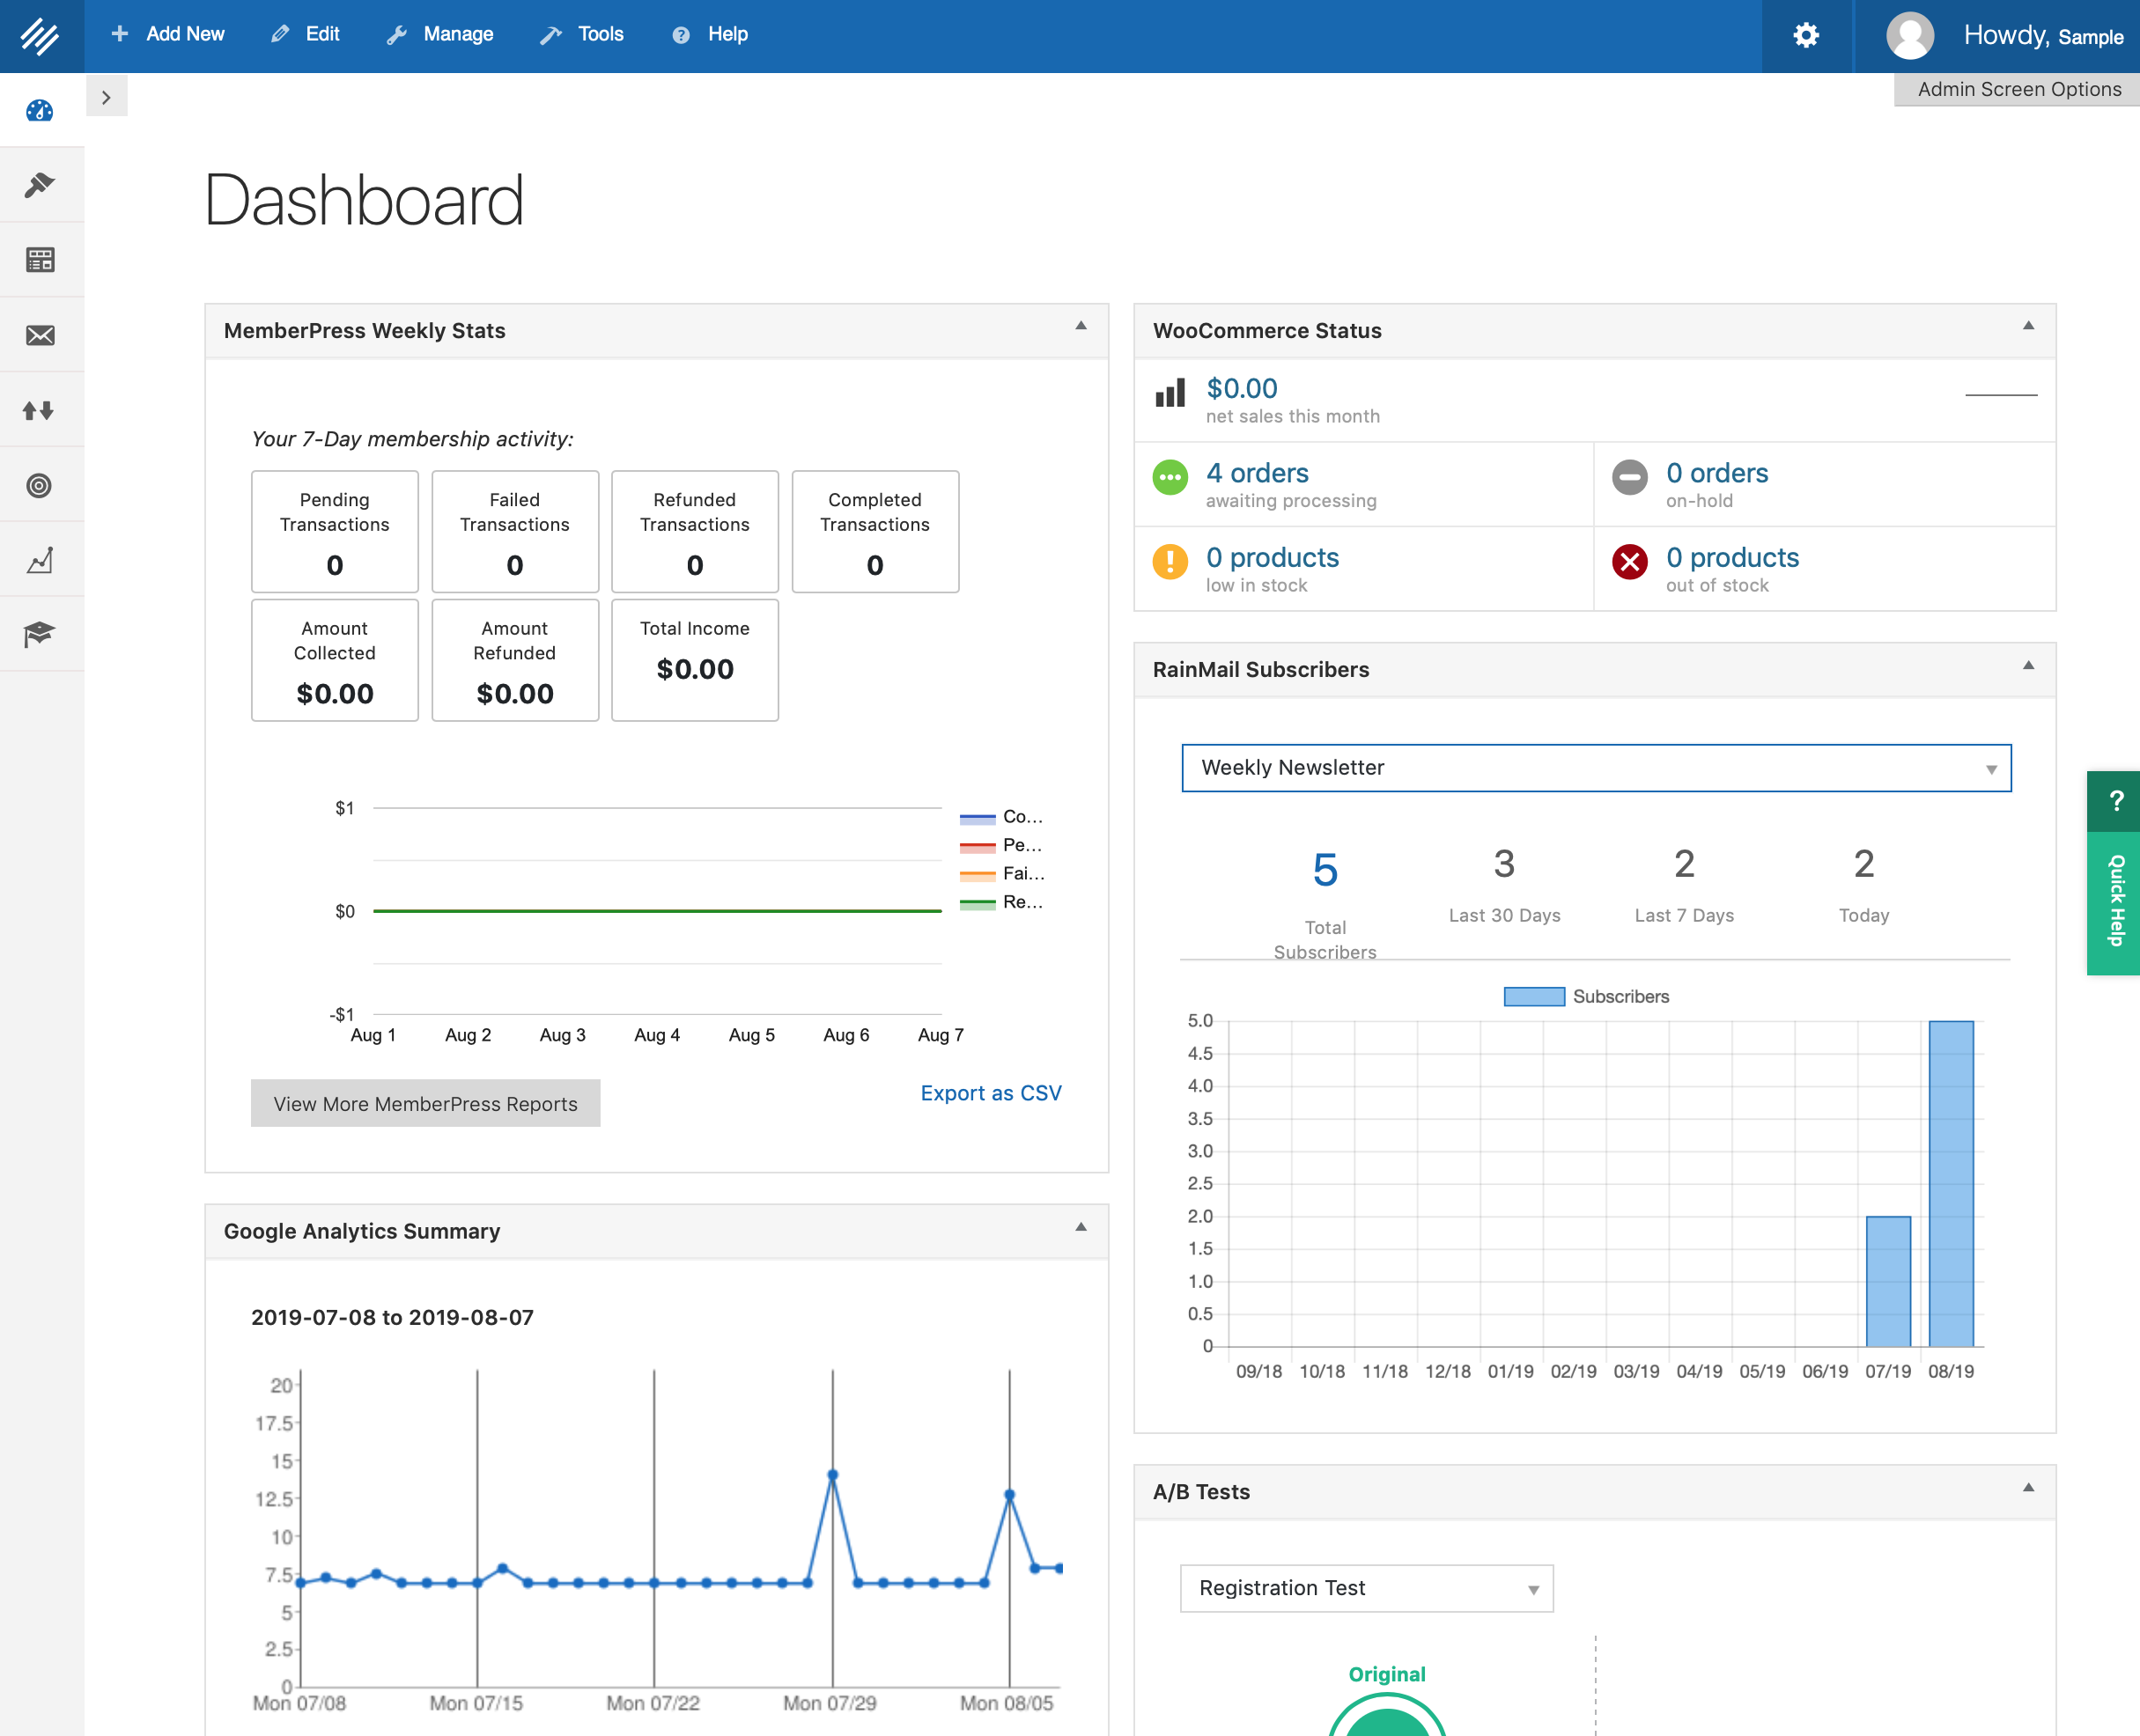Open the Rainmaker logo home icon
2140x1736 pixels.
[x=40, y=36]
